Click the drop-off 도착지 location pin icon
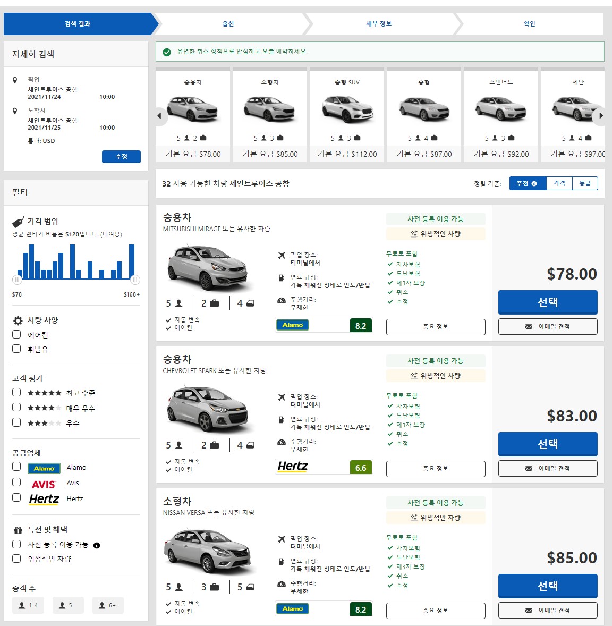 tap(15, 111)
